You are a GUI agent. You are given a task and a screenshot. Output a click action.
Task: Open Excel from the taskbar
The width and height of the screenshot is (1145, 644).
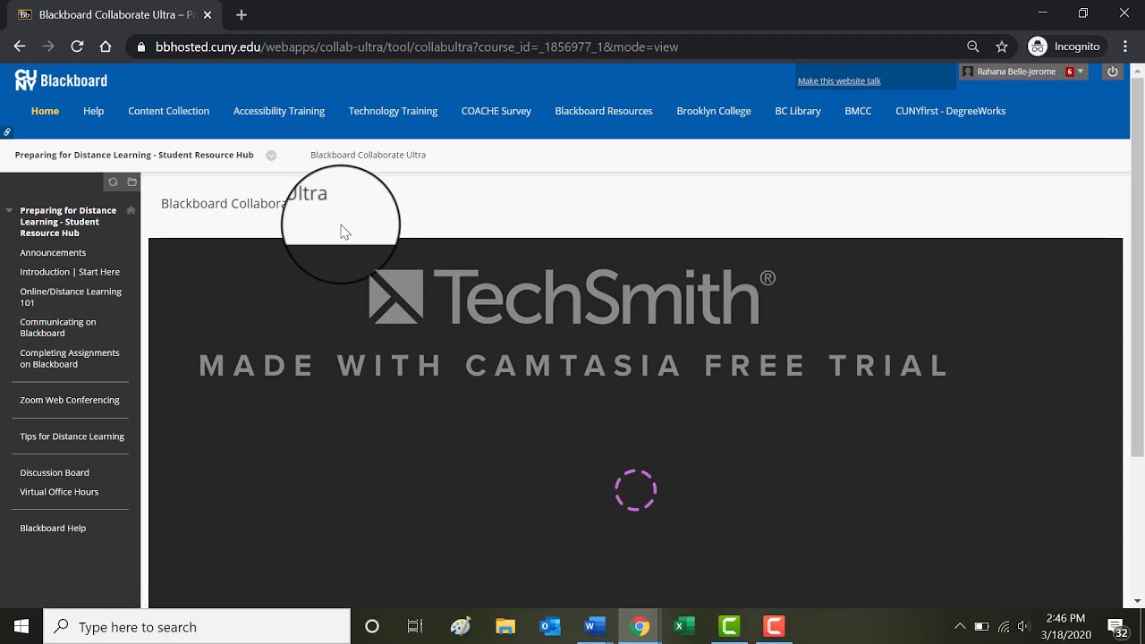(x=684, y=626)
